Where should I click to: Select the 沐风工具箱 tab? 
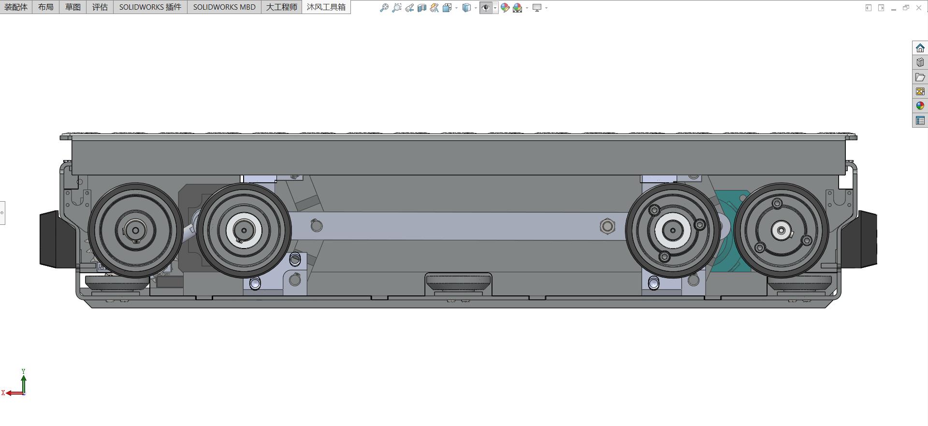point(326,7)
